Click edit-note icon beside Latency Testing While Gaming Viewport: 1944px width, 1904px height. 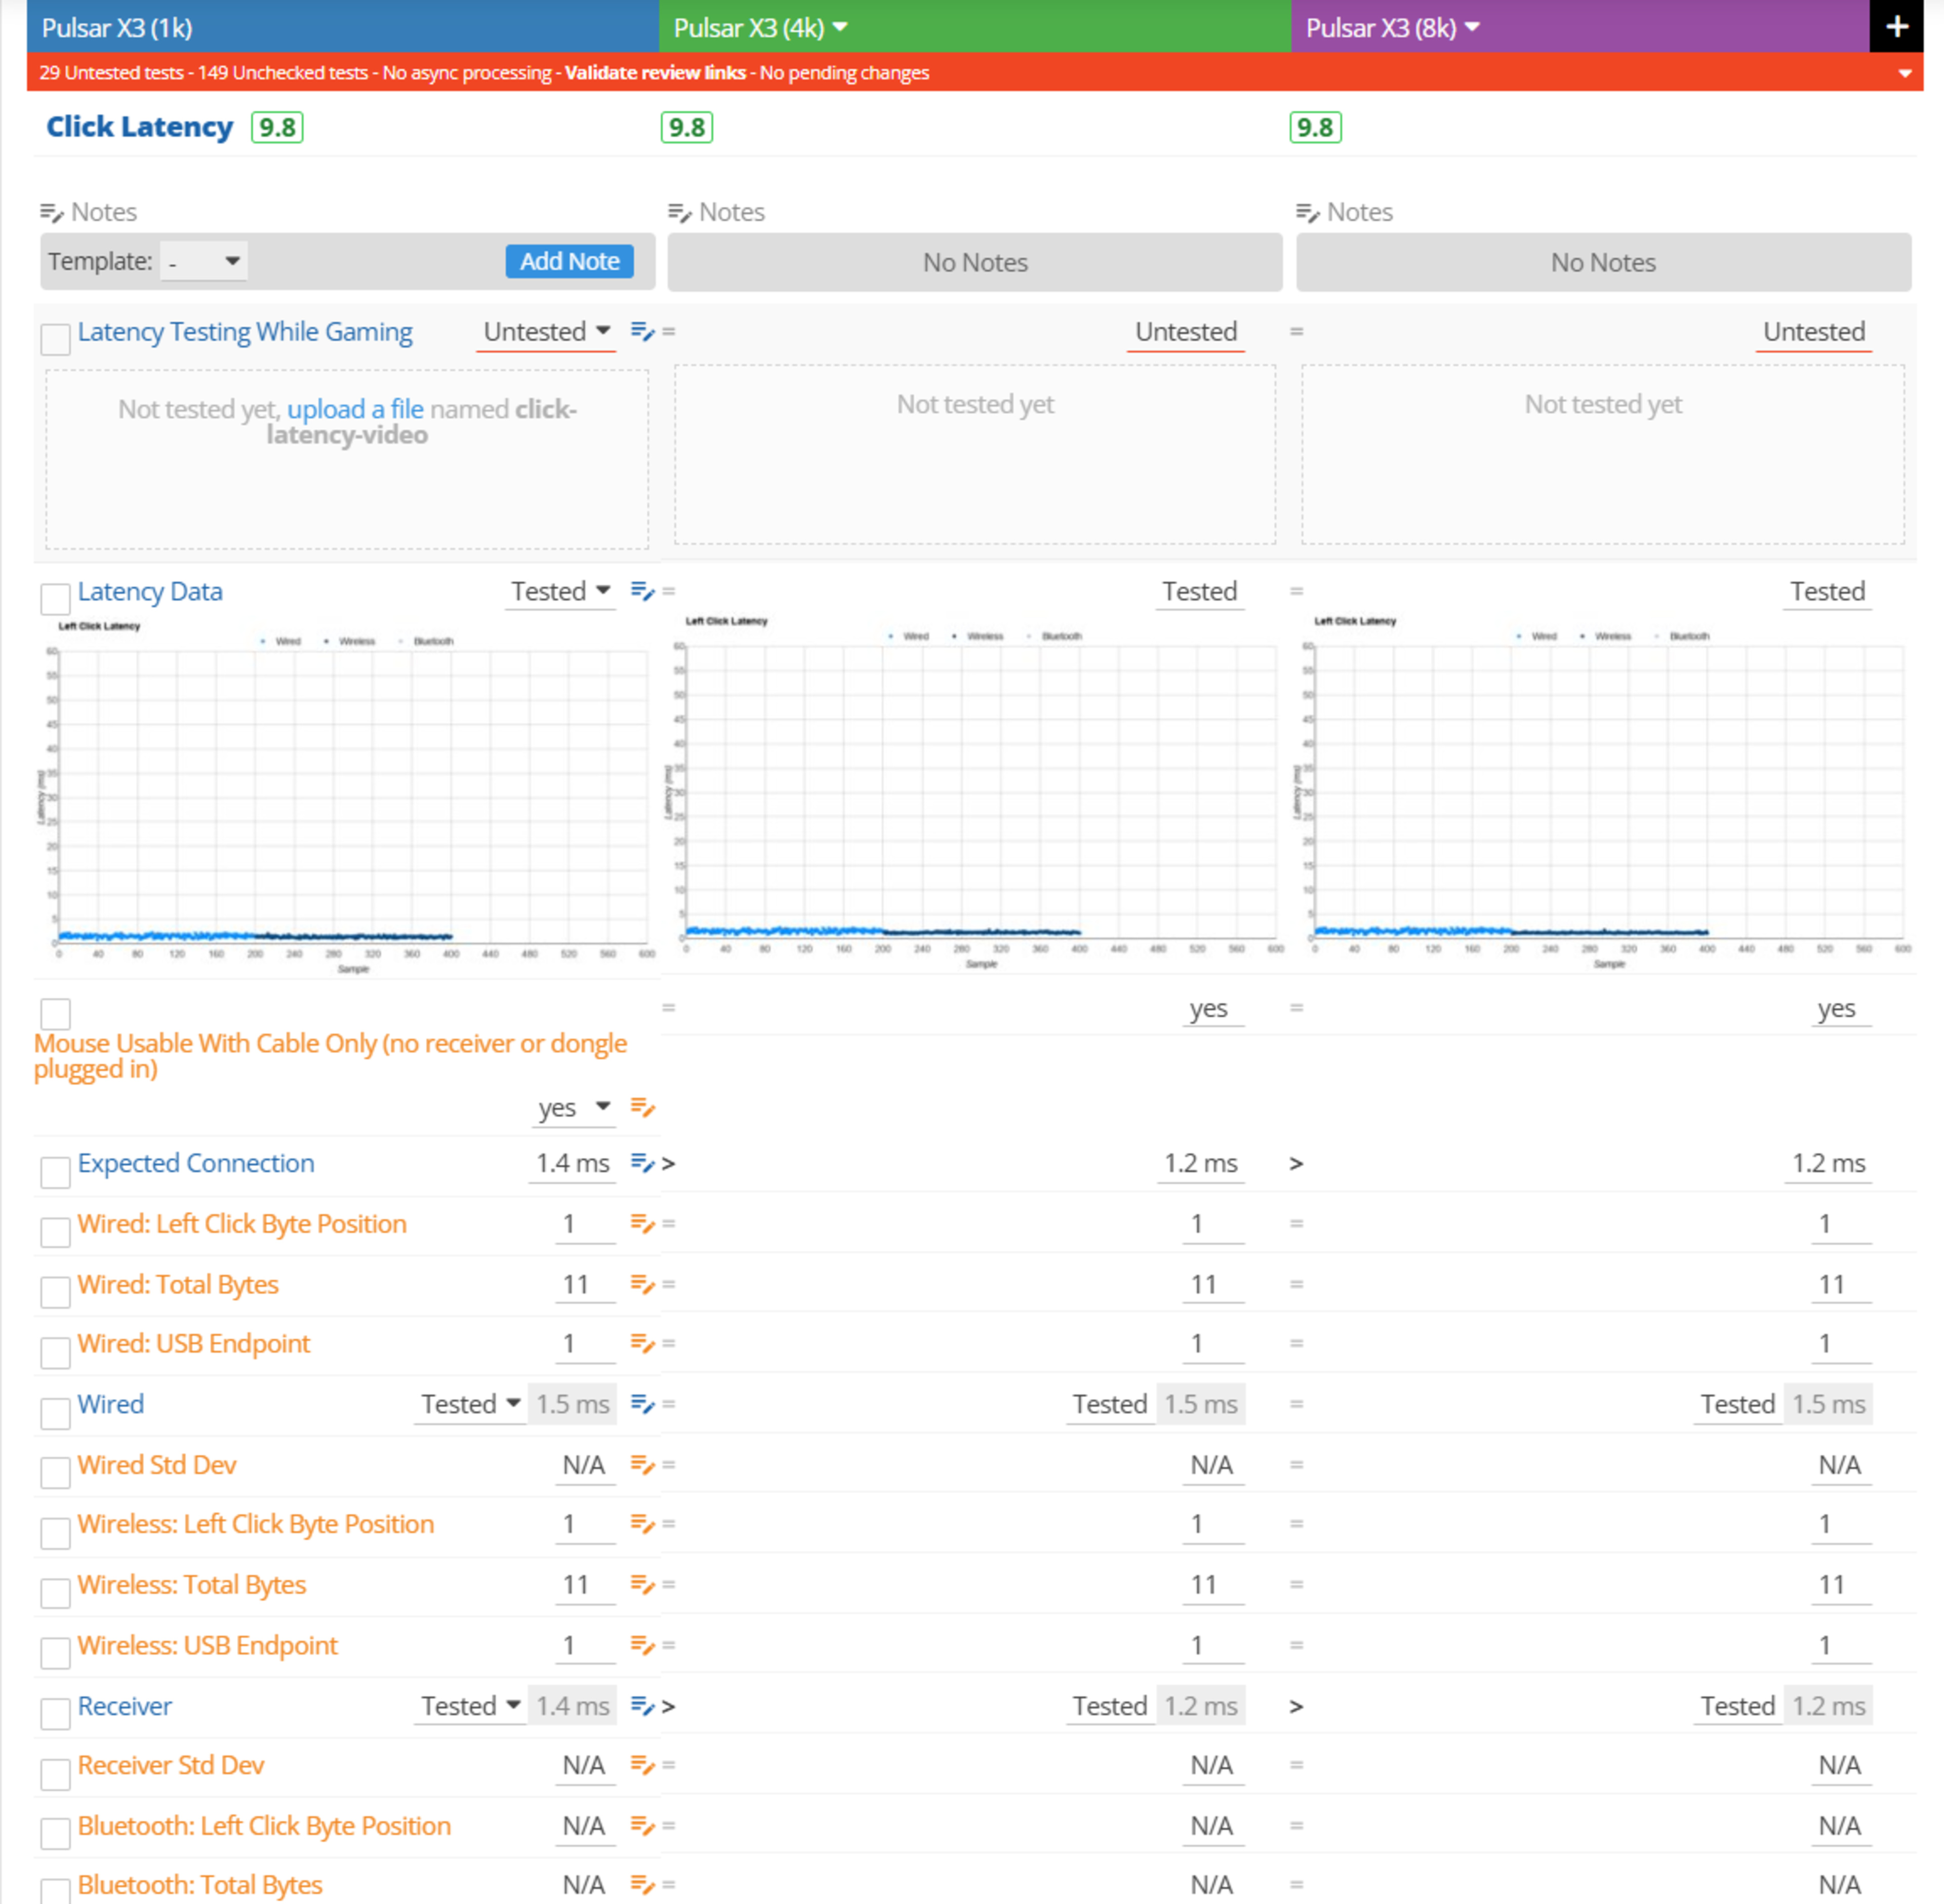(641, 331)
